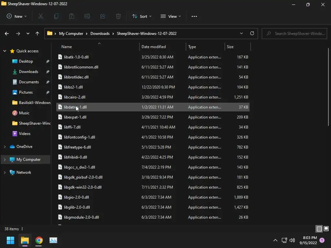Select the libatk-1.0-0.dll file
331x248 pixels.
tap(153, 57)
